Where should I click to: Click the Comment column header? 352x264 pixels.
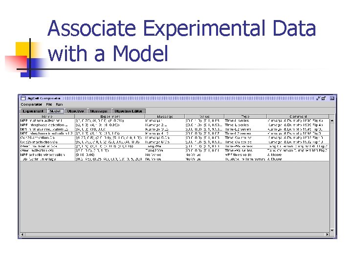298,116
